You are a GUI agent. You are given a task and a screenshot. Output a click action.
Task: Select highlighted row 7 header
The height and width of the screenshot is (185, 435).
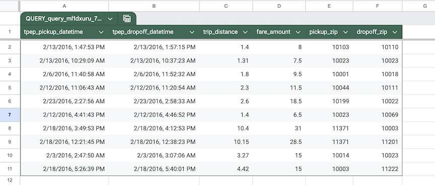click(10, 115)
